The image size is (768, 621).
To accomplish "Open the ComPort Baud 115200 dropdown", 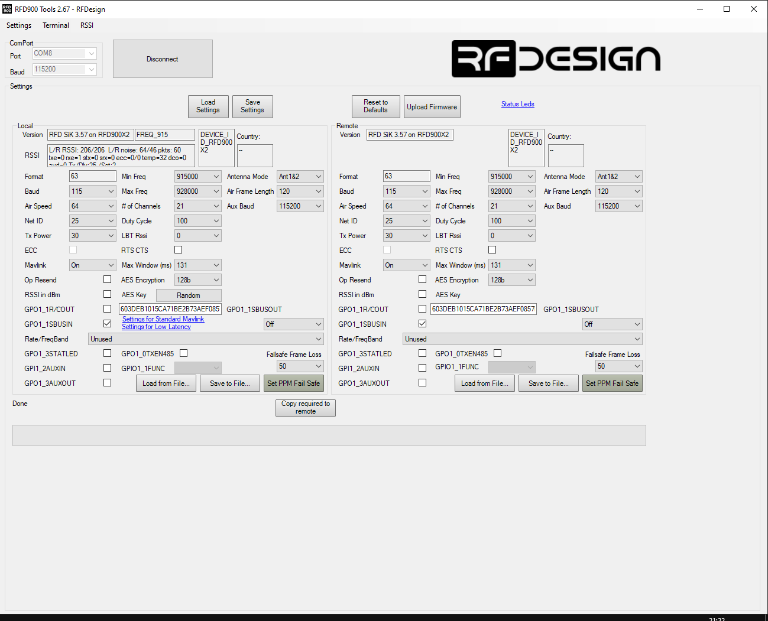I will point(64,69).
